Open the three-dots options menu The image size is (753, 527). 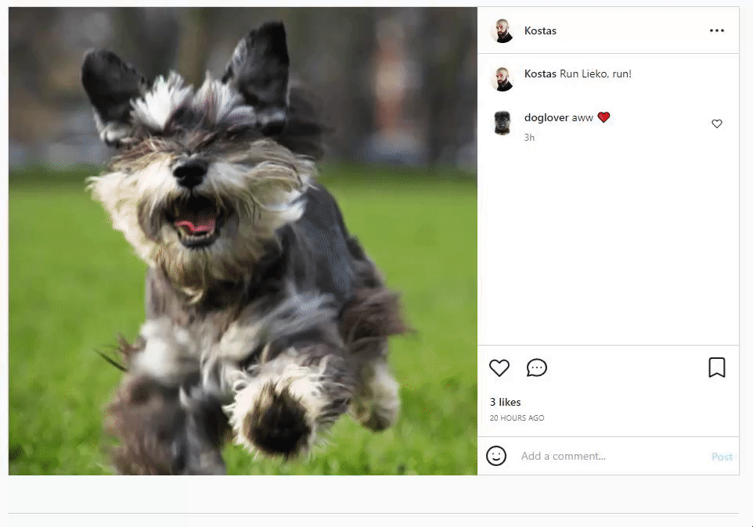click(716, 30)
